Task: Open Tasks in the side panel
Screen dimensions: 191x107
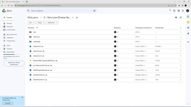Action: 188,28
